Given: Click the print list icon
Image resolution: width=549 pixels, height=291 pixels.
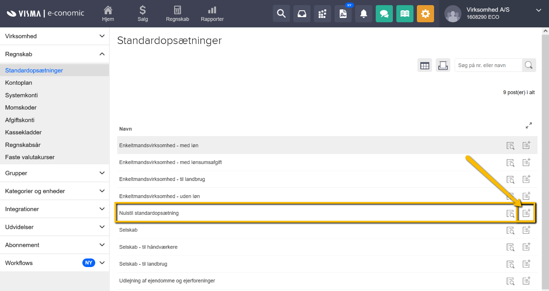Looking at the screenshot, I should pos(443,65).
